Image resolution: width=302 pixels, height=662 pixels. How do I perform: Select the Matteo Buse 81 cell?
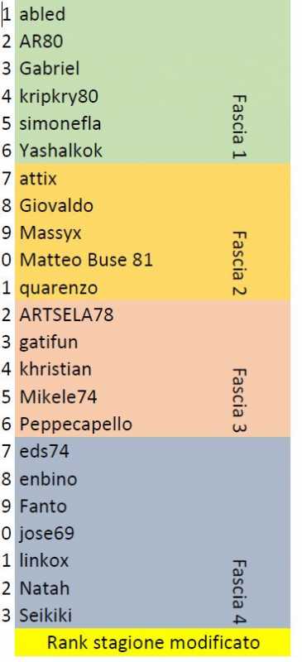(x=86, y=260)
